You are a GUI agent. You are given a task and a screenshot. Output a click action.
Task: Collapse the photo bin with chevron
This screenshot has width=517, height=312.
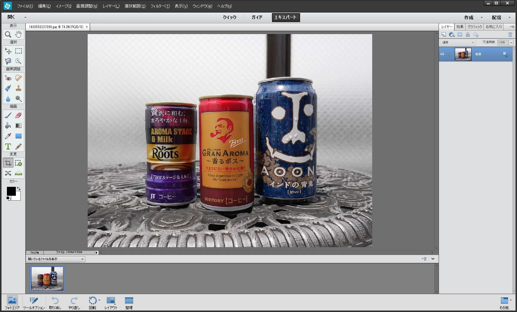(x=433, y=259)
